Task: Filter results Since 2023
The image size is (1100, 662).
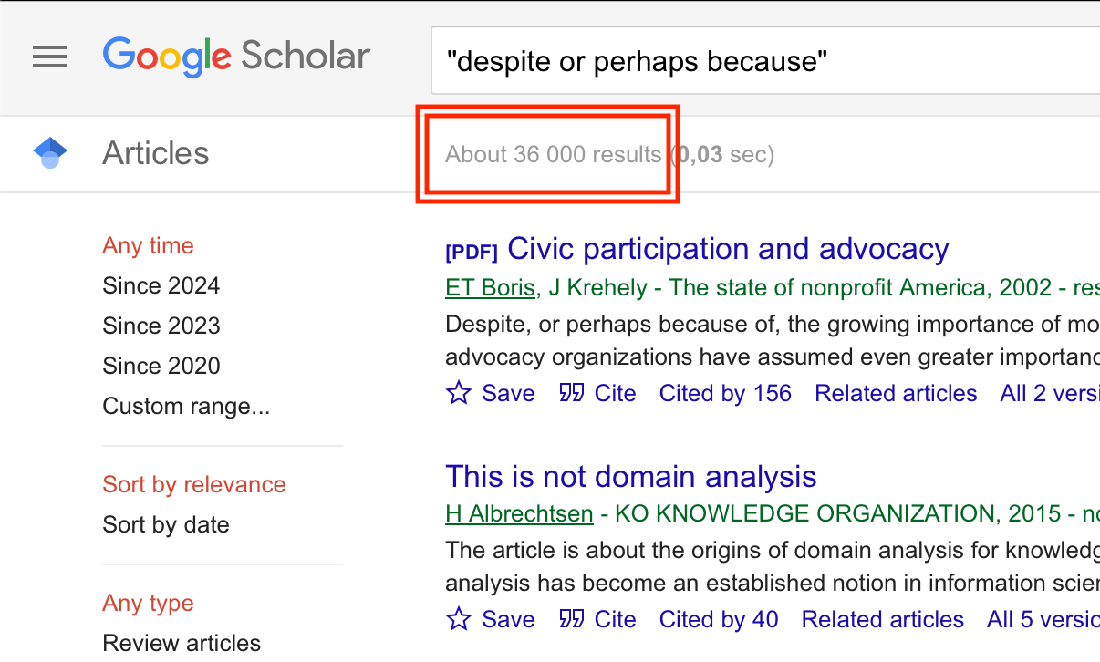Action: [161, 326]
